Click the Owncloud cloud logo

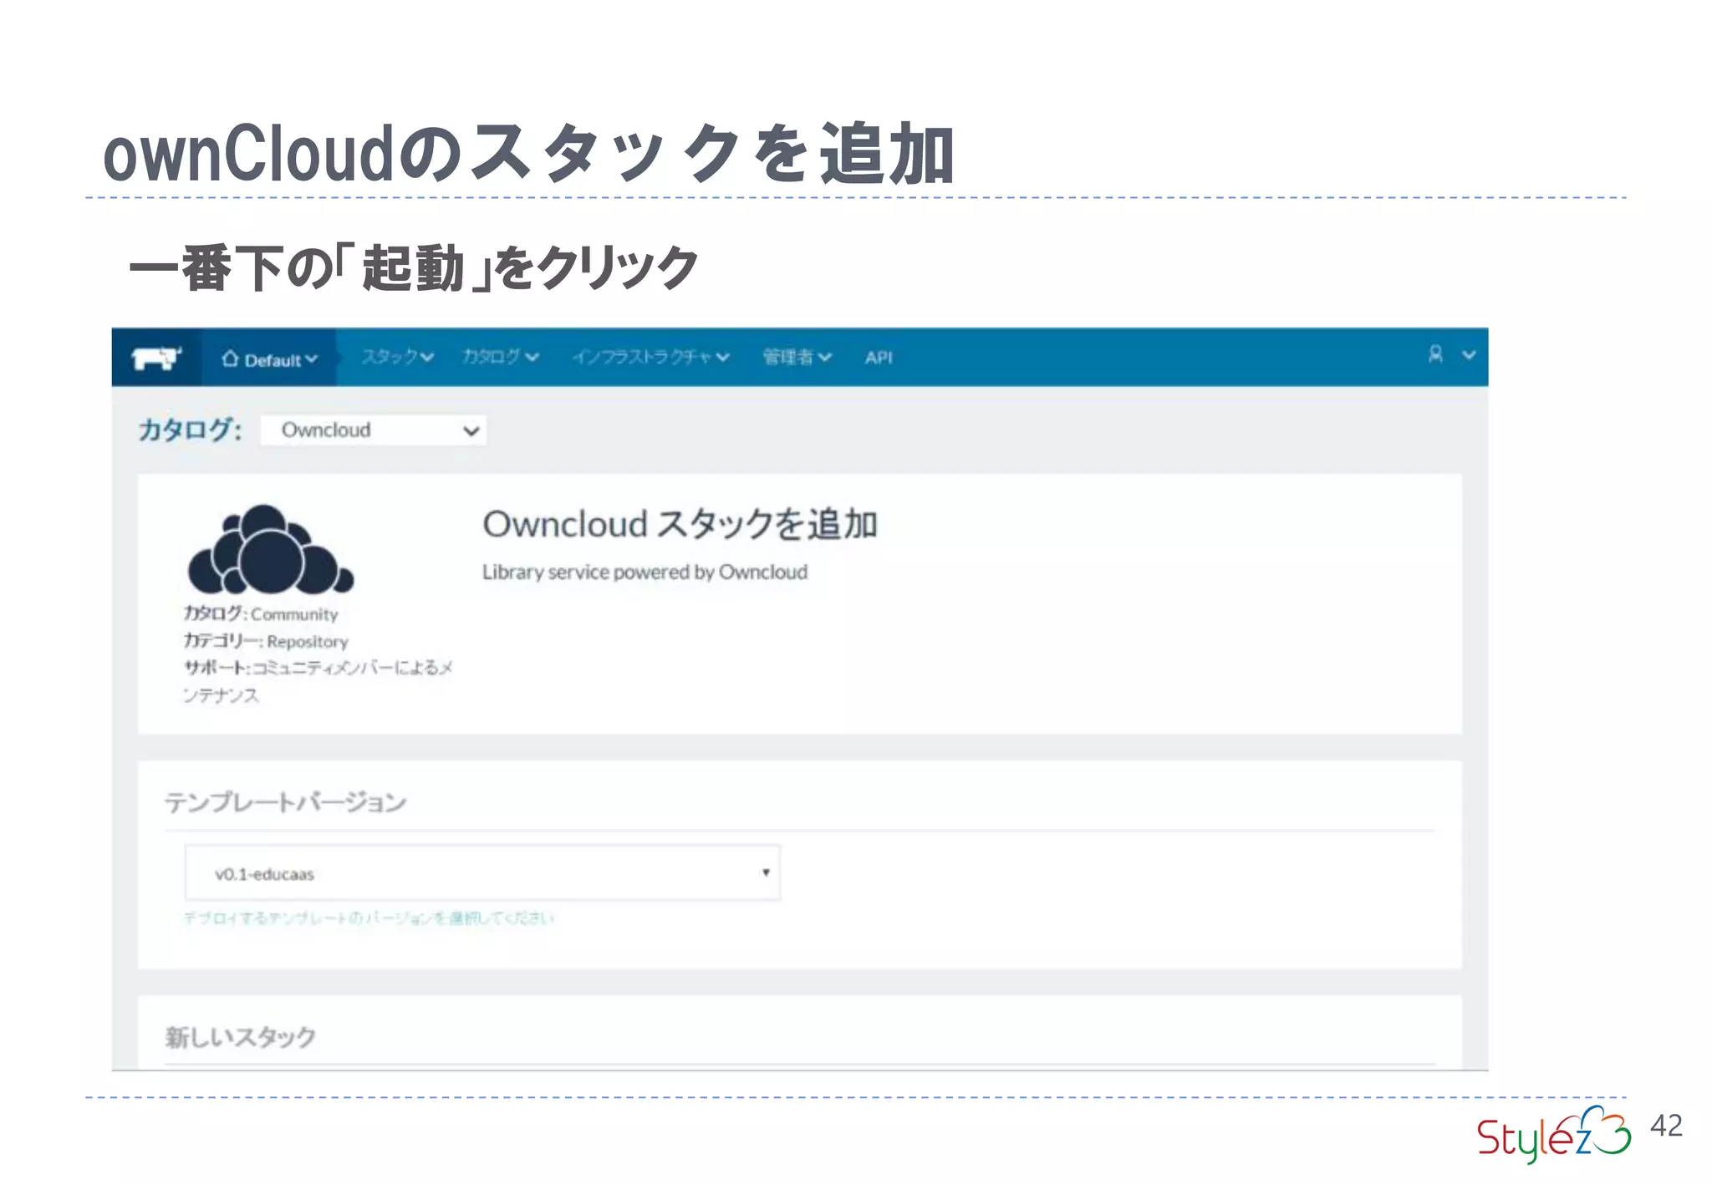pyautogui.click(x=271, y=549)
